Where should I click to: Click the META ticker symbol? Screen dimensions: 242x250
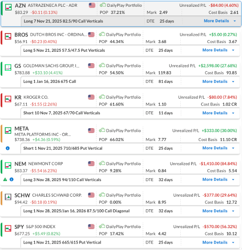pos(21,129)
